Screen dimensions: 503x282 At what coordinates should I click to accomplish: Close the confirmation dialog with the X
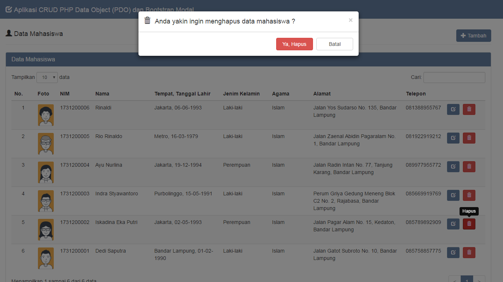click(x=351, y=20)
